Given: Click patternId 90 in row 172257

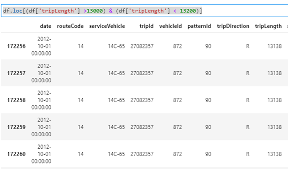Looking at the screenshot, I should tap(208, 73).
